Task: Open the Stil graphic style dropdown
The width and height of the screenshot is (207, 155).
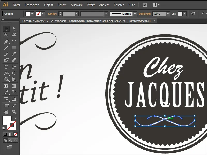Action: (184, 14)
